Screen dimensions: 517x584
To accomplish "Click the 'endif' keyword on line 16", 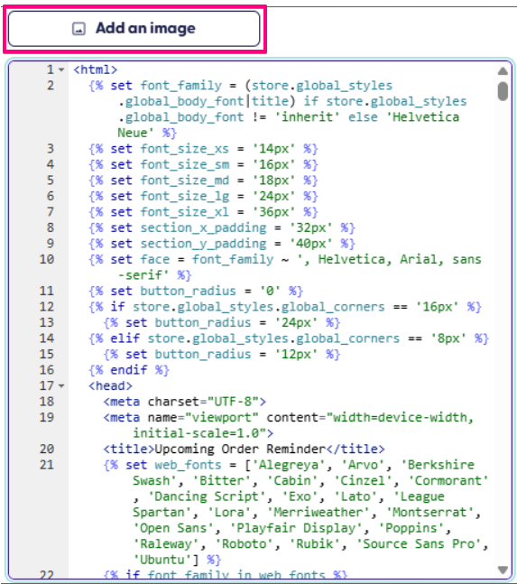I will [129, 370].
